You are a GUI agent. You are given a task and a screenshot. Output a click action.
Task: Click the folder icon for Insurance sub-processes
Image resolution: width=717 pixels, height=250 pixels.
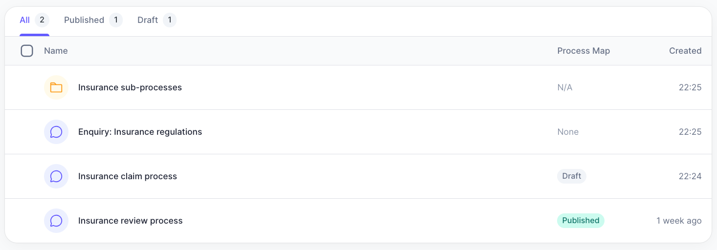[x=56, y=88]
